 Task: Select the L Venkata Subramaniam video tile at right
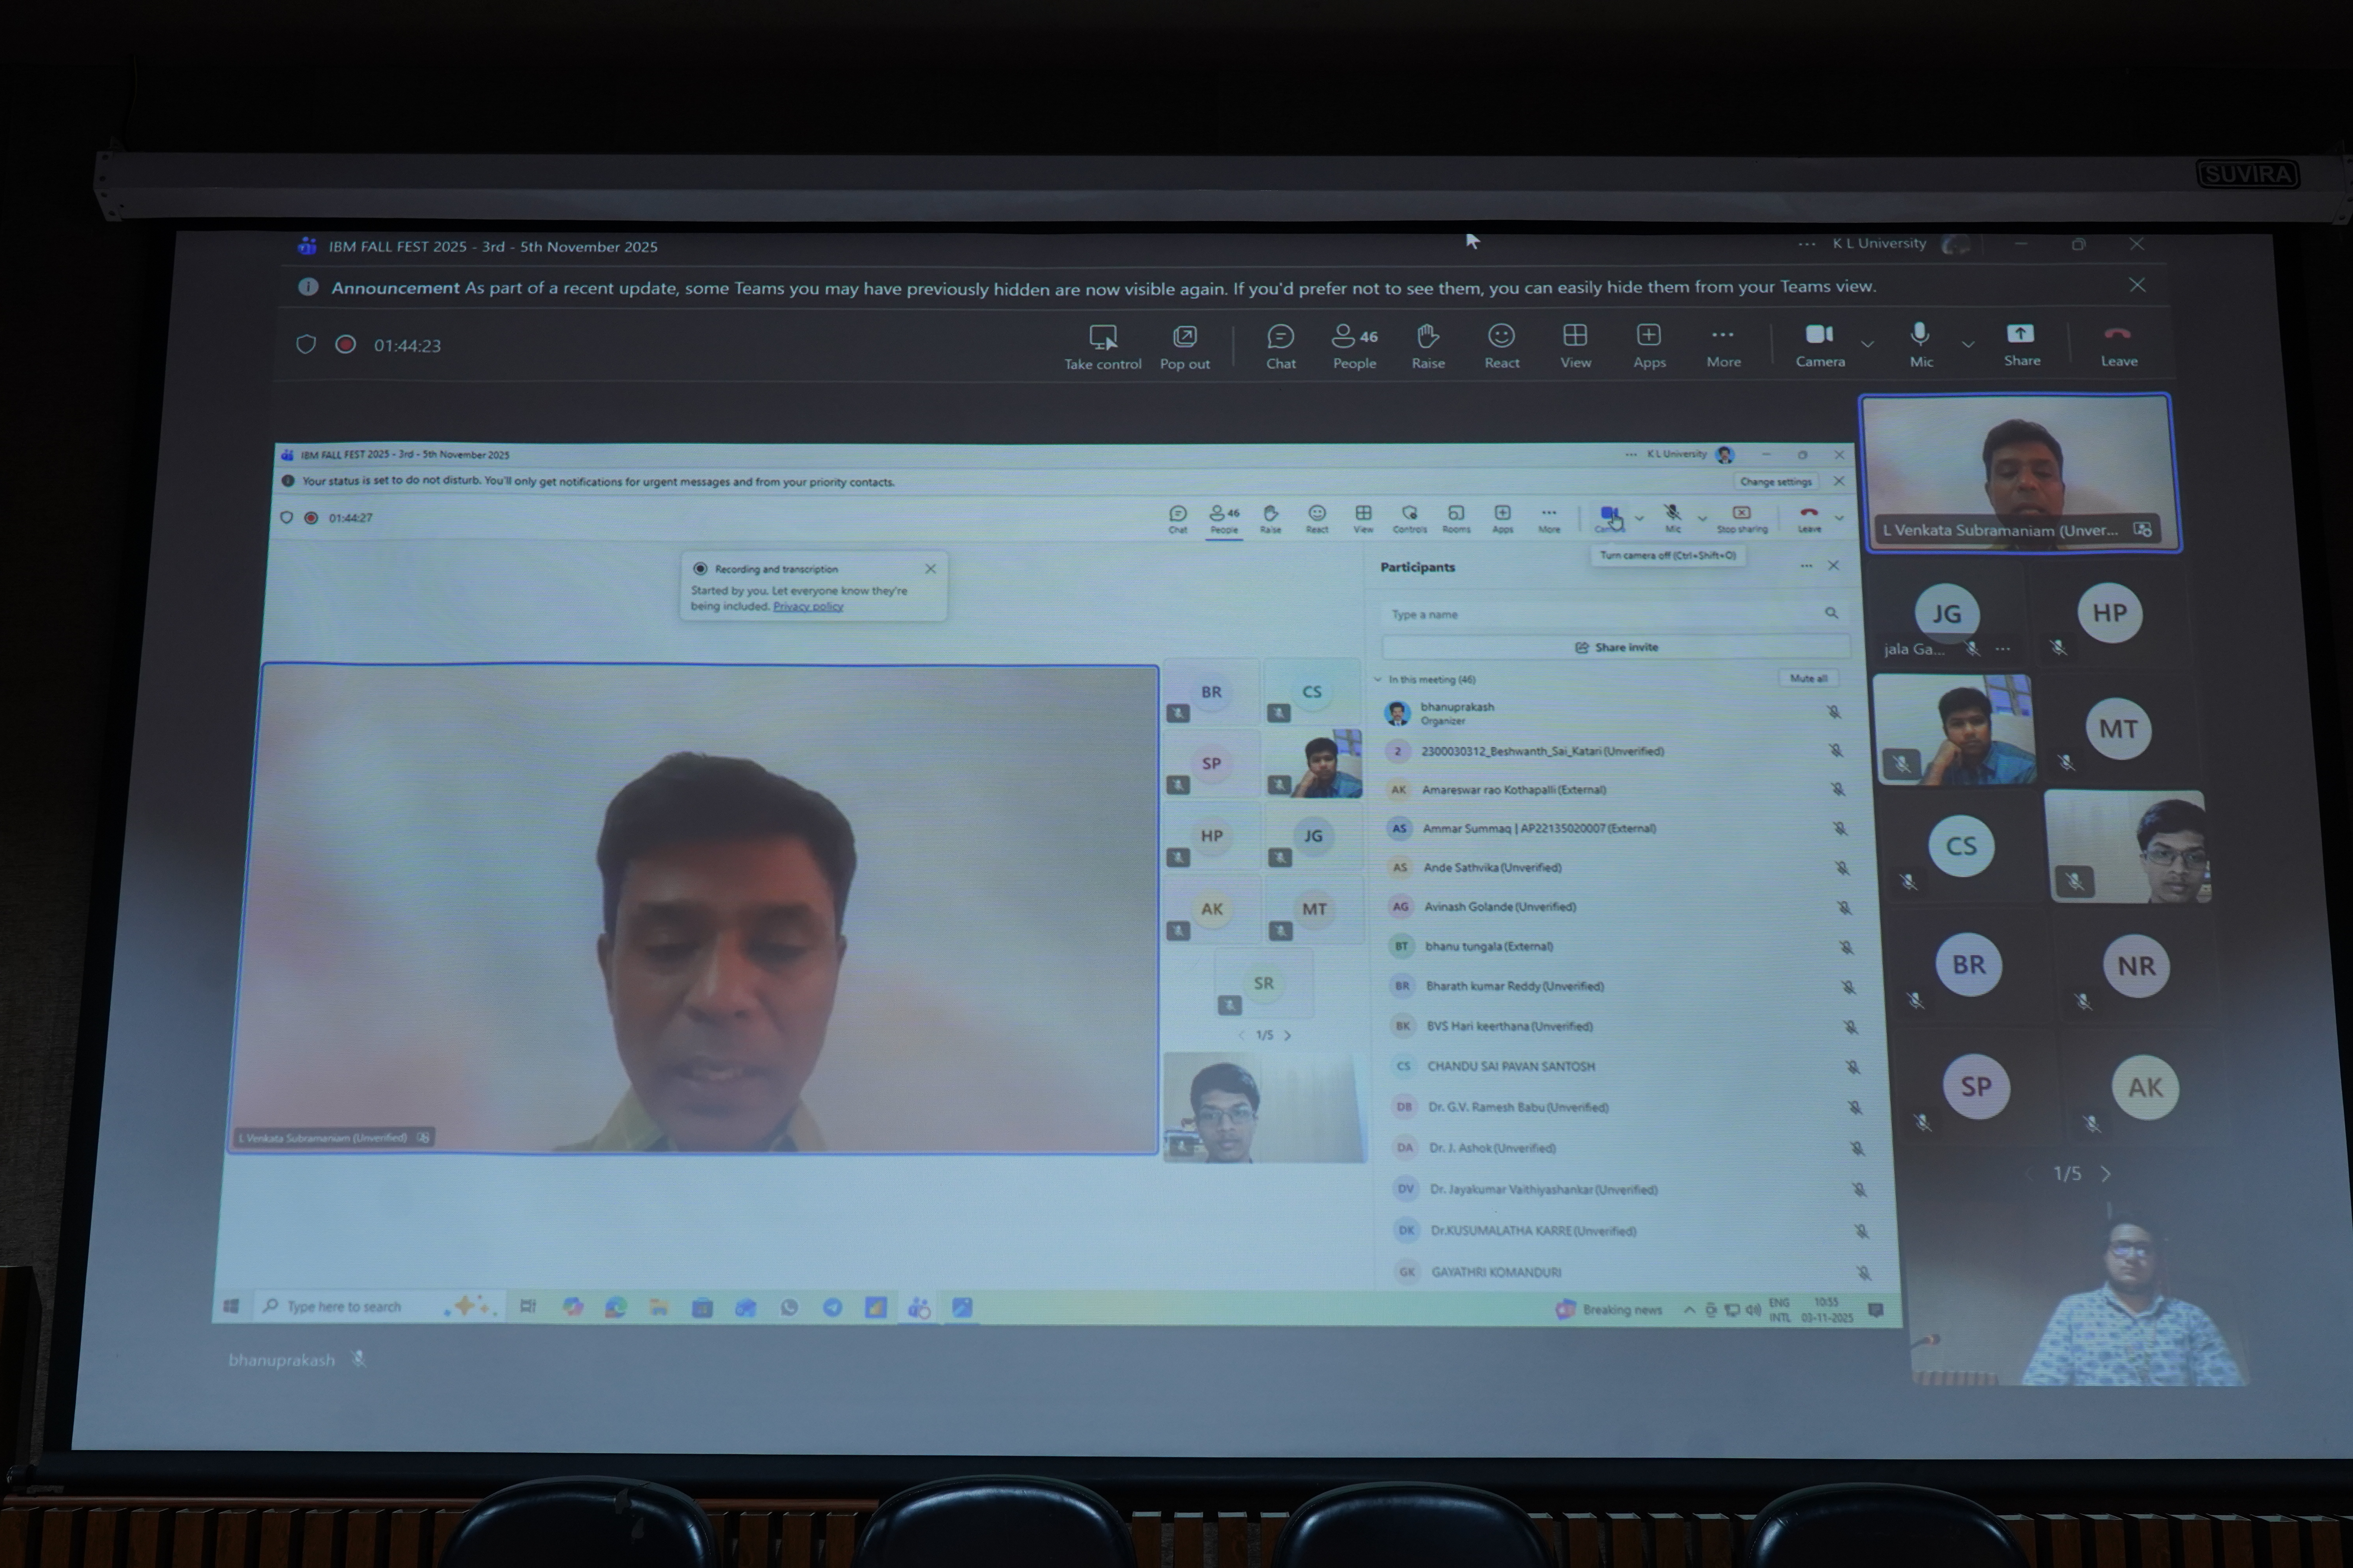2020,473
